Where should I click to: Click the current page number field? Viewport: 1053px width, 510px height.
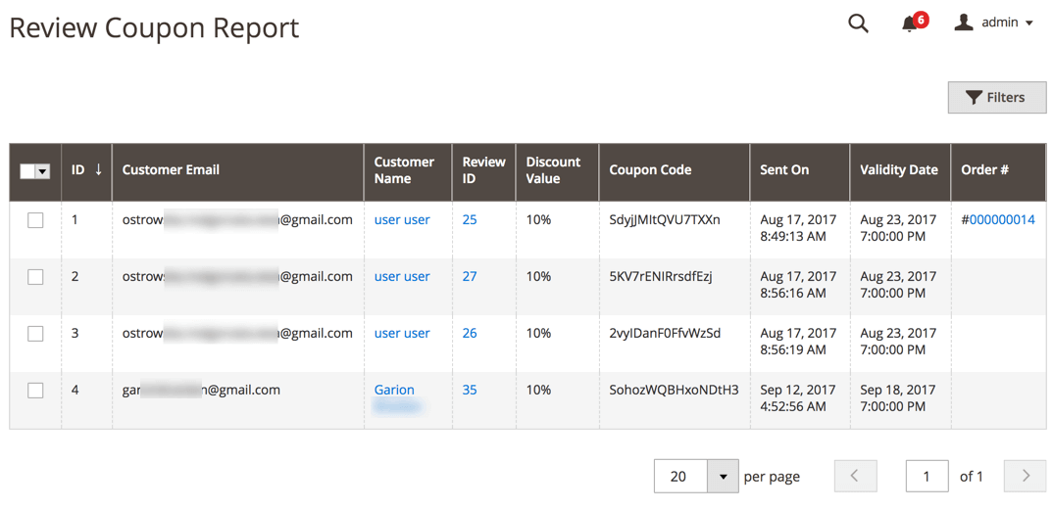pos(926,477)
